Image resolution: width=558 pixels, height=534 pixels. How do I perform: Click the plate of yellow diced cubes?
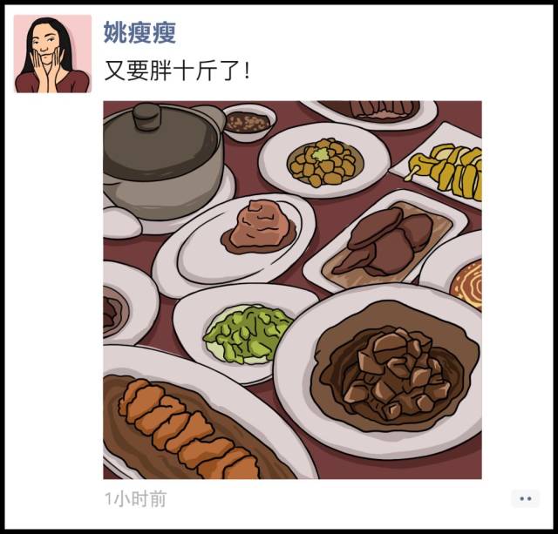click(x=324, y=162)
